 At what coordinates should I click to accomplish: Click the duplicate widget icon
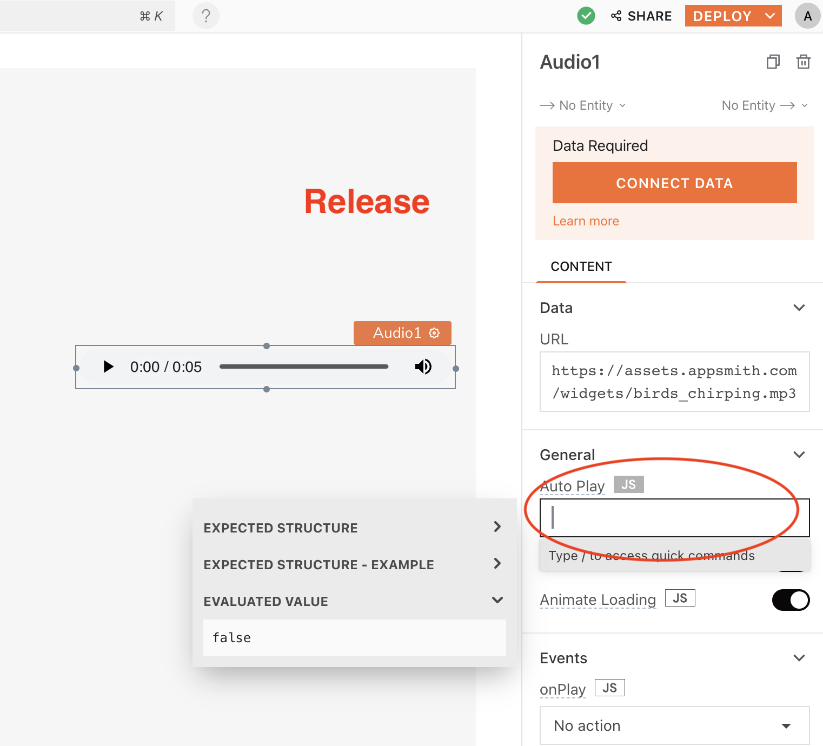[x=773, y=62]
